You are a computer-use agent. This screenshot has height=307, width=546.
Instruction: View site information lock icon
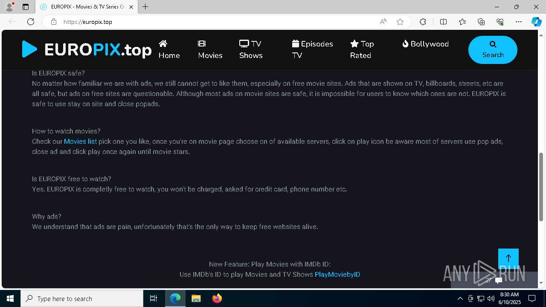coord(54,22)
